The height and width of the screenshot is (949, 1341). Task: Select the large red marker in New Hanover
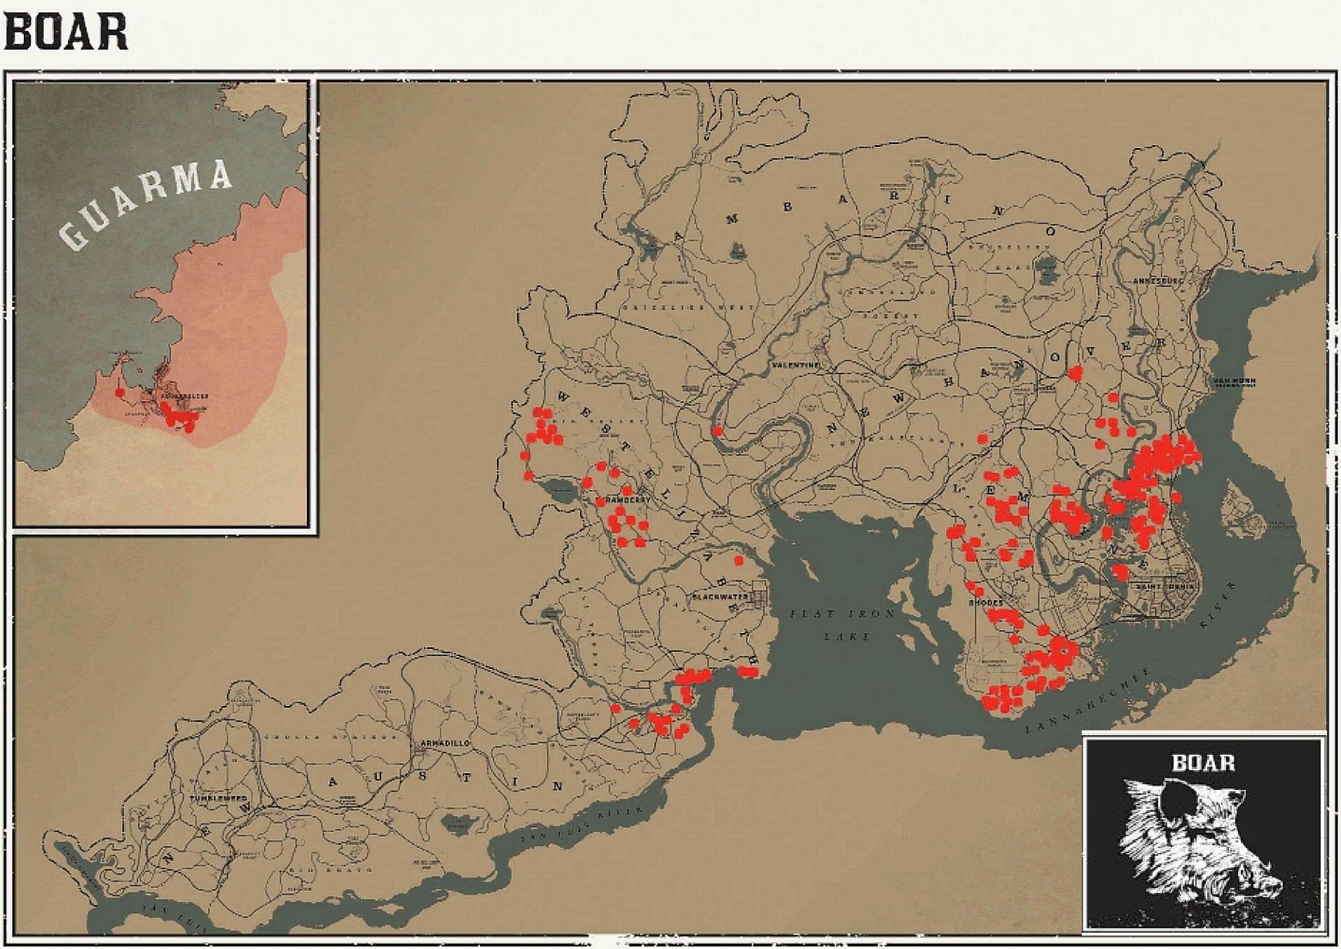pos(1075,373)
